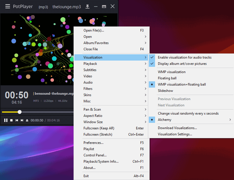This screenshot has width=234, height=180.
Task: Click the PotPlayer title text
Action: (23, 7)
